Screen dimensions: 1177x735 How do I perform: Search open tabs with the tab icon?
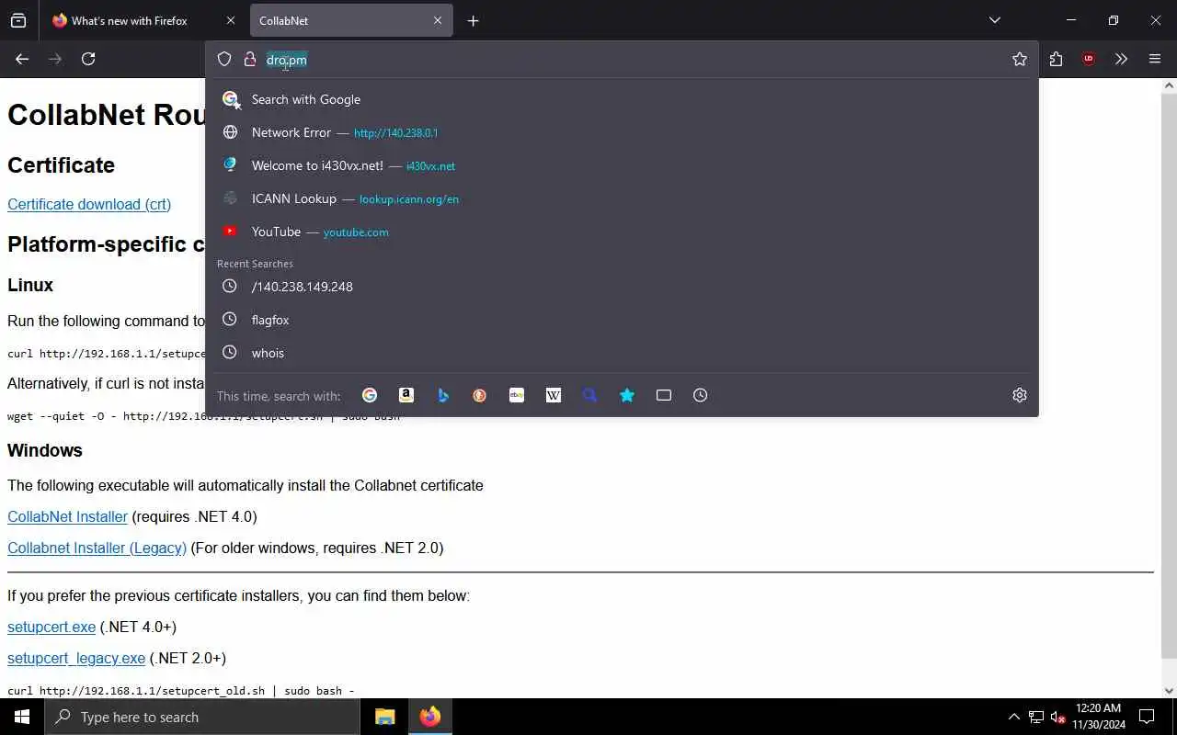[x=664, y=395]
